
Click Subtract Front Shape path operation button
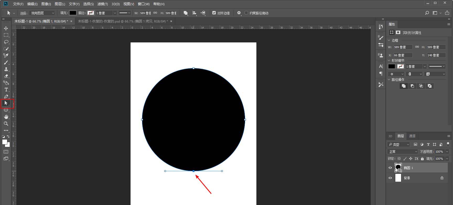[x=412, y=86]
